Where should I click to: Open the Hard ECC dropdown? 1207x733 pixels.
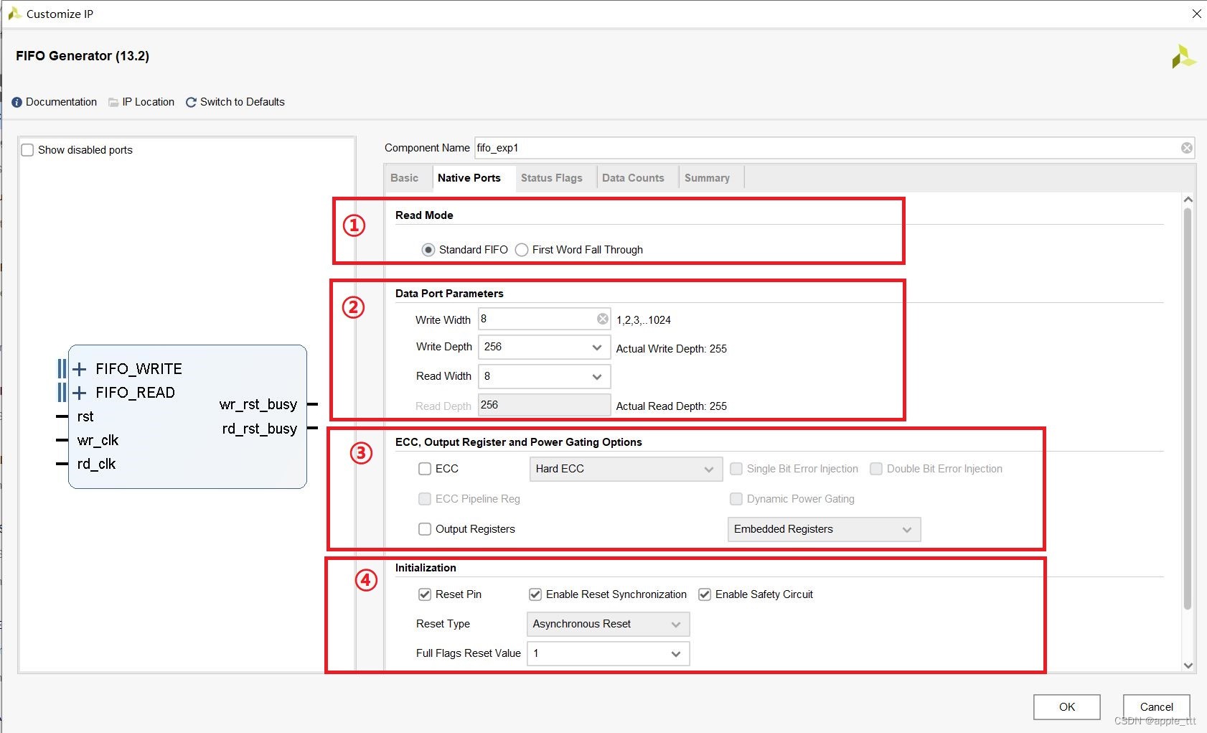tap(626, 469)
